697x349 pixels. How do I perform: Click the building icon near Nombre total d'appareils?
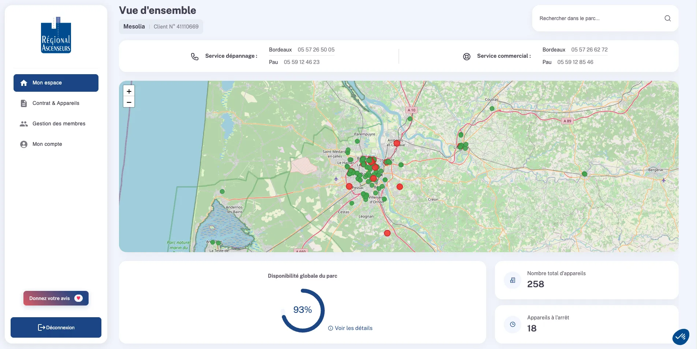click(512, 280)
